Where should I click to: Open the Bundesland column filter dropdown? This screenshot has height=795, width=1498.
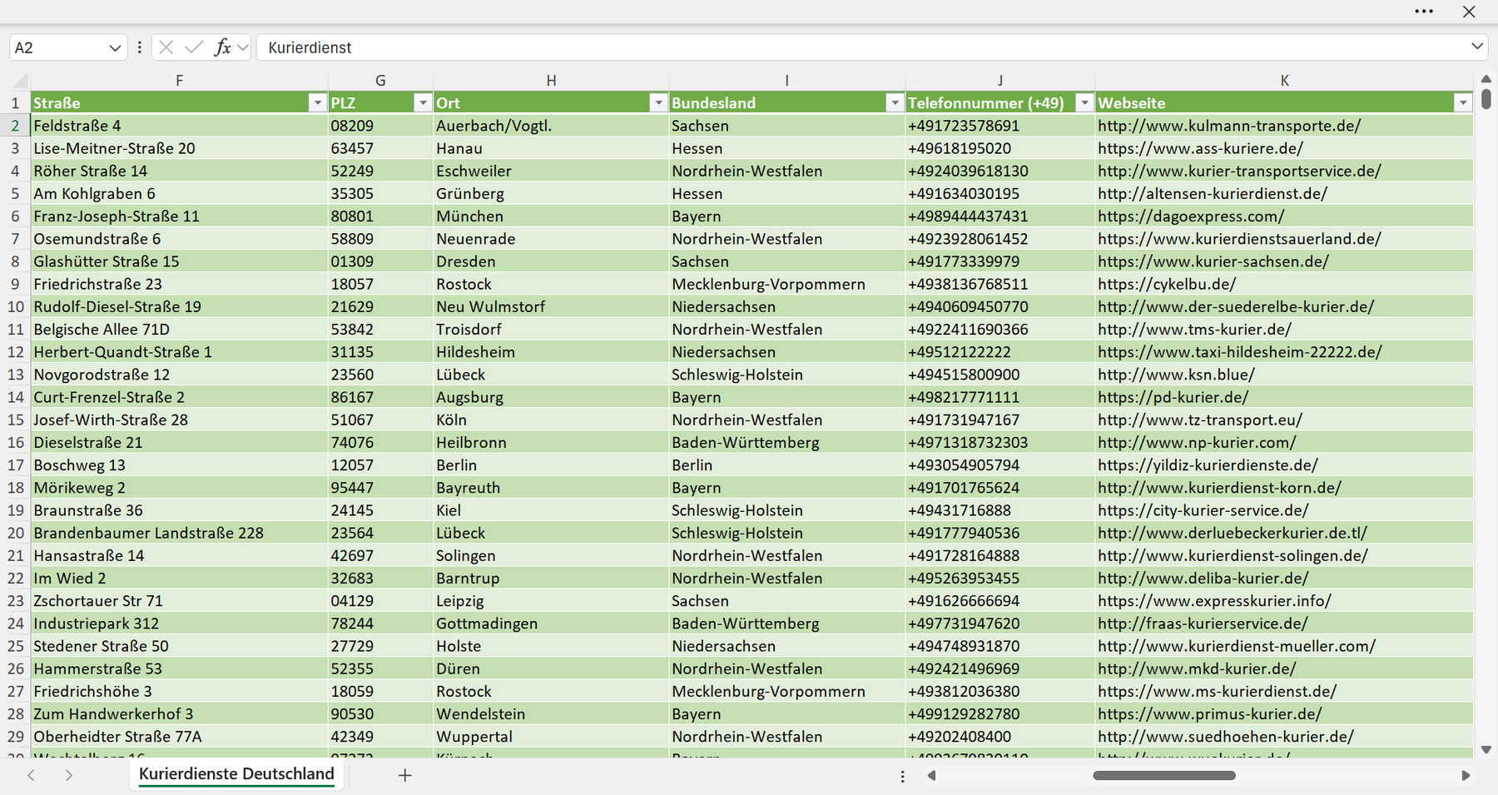895,102
